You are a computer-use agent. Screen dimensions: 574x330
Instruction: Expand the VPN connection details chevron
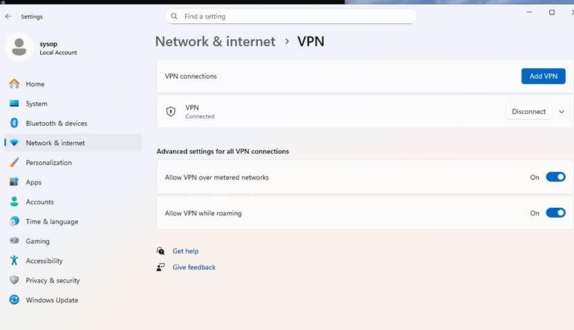(x=562, y=111)
